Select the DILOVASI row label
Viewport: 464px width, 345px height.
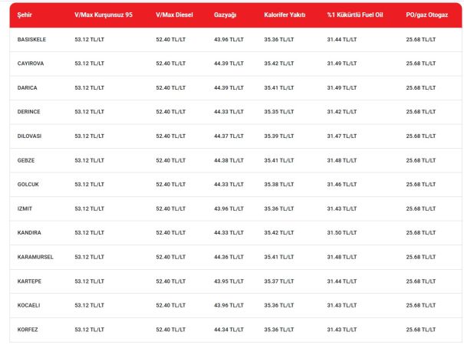[29, 136]
